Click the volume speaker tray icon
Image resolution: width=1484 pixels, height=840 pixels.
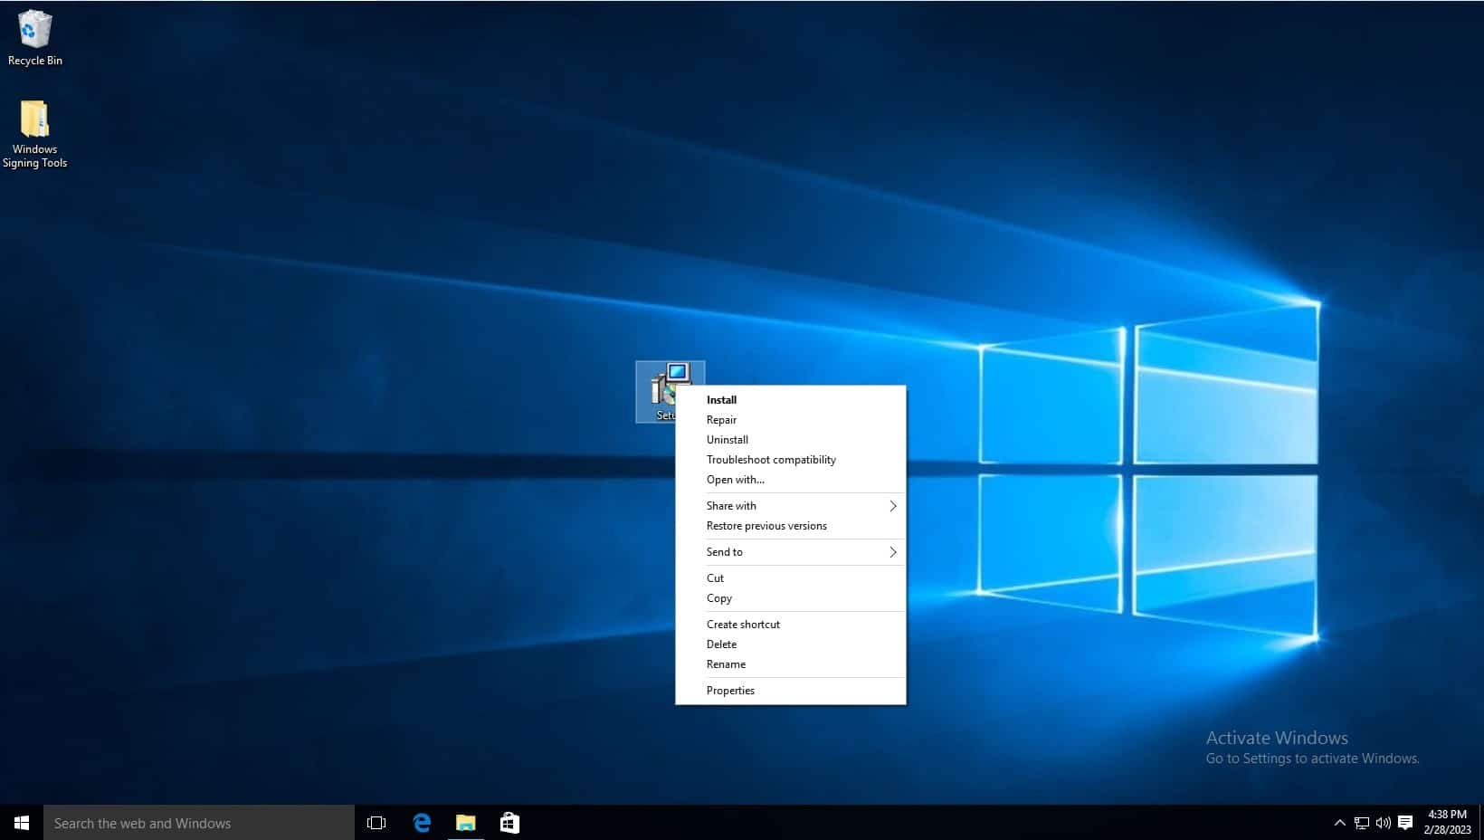coord(1383,823)
